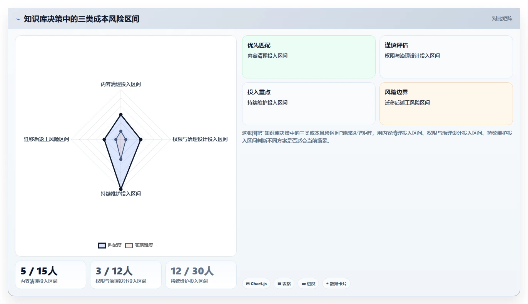This screenshot has height=304, width=528.
Task: Click the 持续维护投入区间 radar axis label
Action: (x=121, y=194)
